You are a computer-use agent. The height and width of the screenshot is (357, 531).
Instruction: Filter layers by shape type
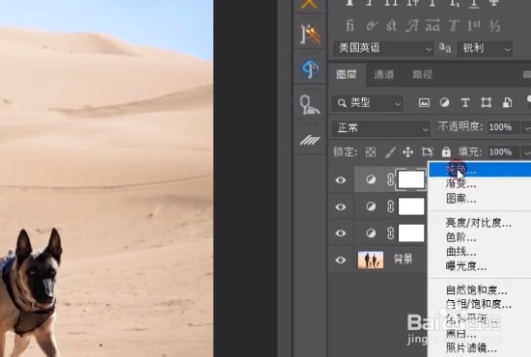tap(487, 102)
